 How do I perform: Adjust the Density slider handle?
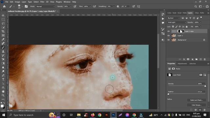(x=205, y=86)
